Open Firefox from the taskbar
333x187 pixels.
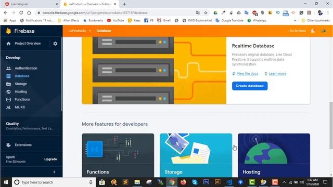[183, 182]
